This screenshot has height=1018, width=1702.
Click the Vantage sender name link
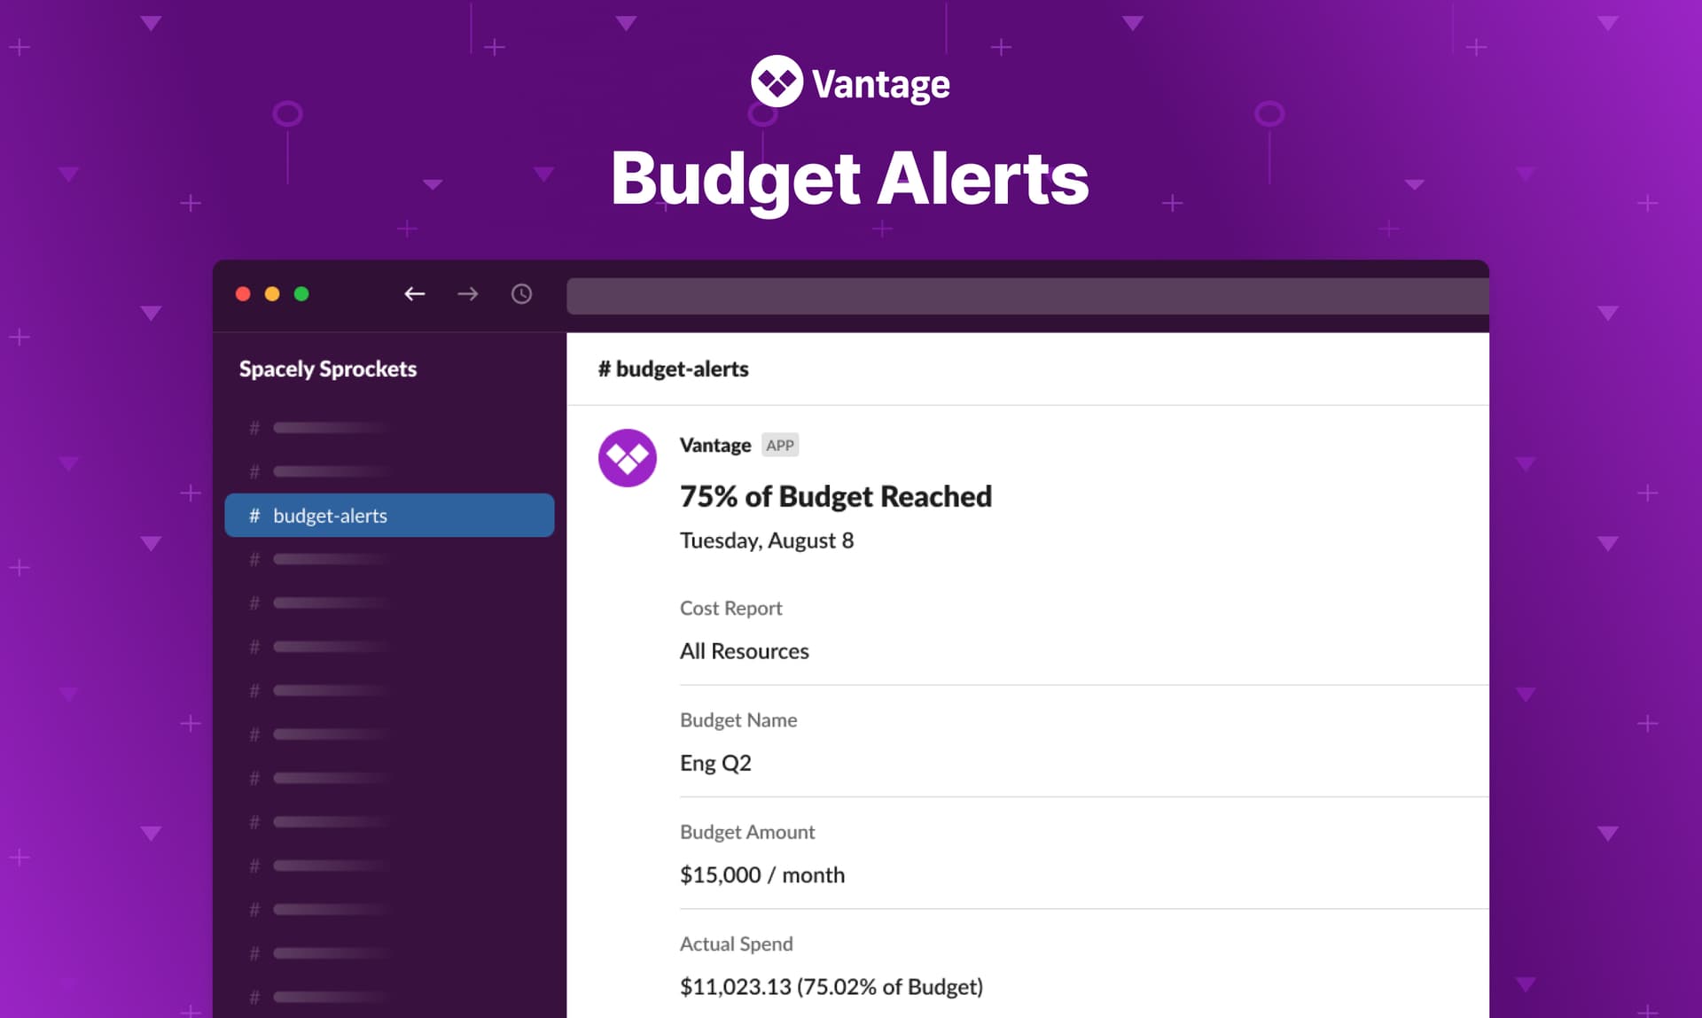pos(714,445)
